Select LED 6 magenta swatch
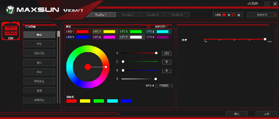The image size is (279, 119). (x=109, y=37)
